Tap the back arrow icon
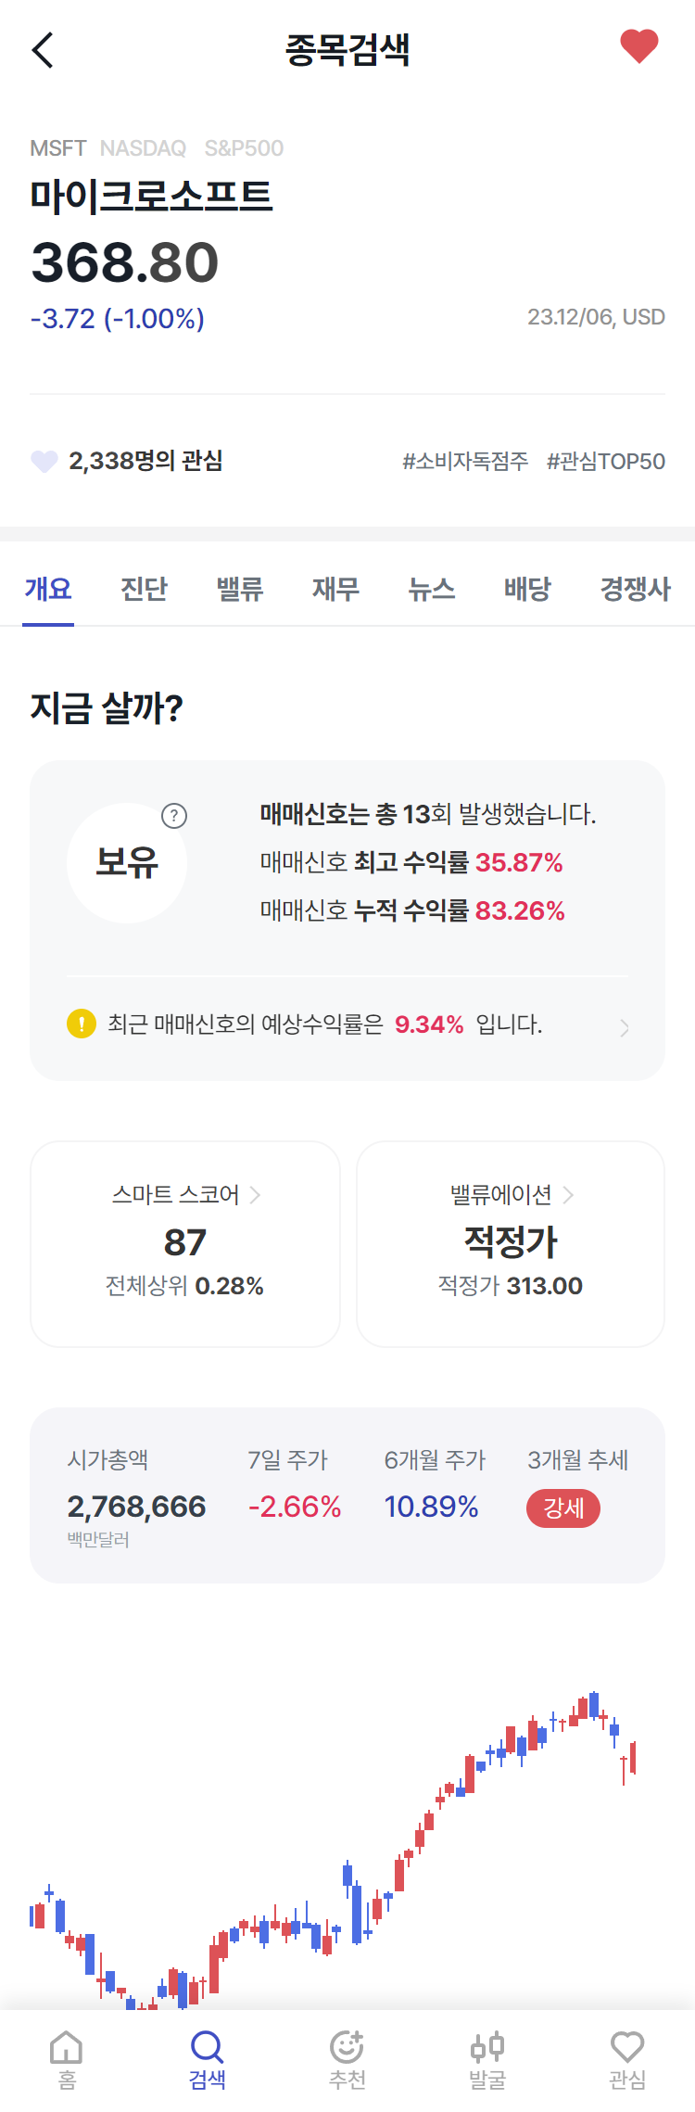Screen dimensions: 695x2112 (x=43, y=50)
